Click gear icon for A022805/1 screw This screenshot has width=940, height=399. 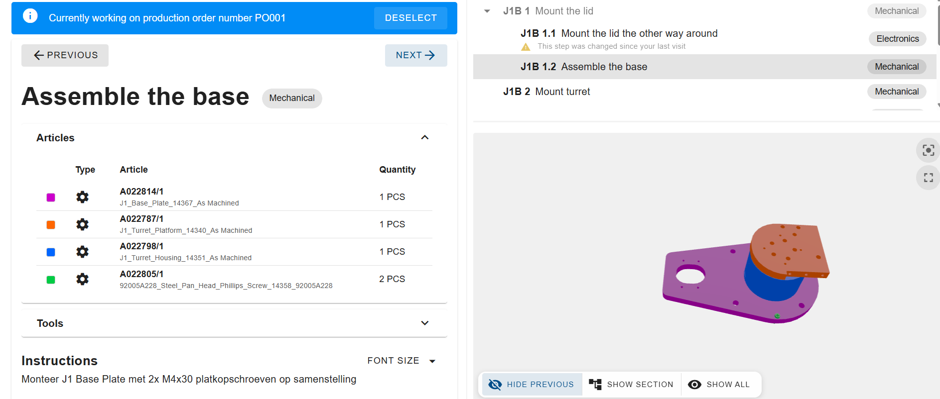82,279
